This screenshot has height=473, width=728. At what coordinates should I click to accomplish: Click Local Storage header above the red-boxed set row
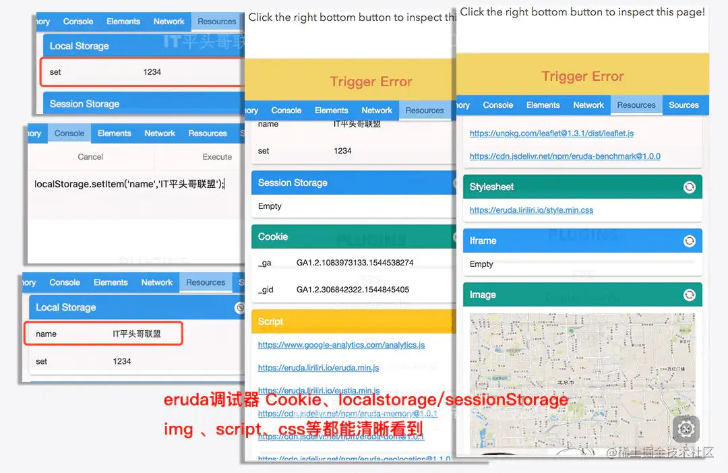click(x=144, y=46)
